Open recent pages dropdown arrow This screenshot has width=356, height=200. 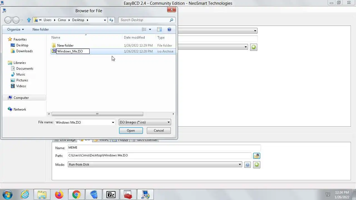click(x=22, y=20)
